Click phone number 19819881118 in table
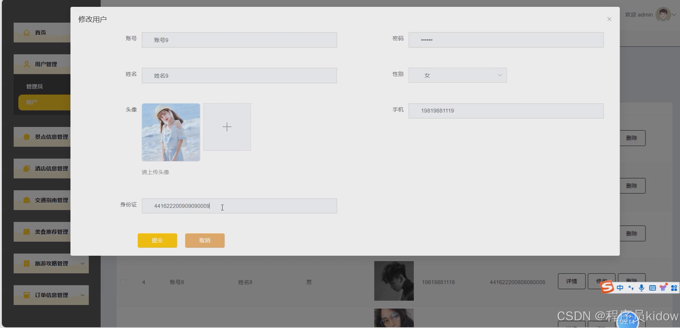 (438, 282)
